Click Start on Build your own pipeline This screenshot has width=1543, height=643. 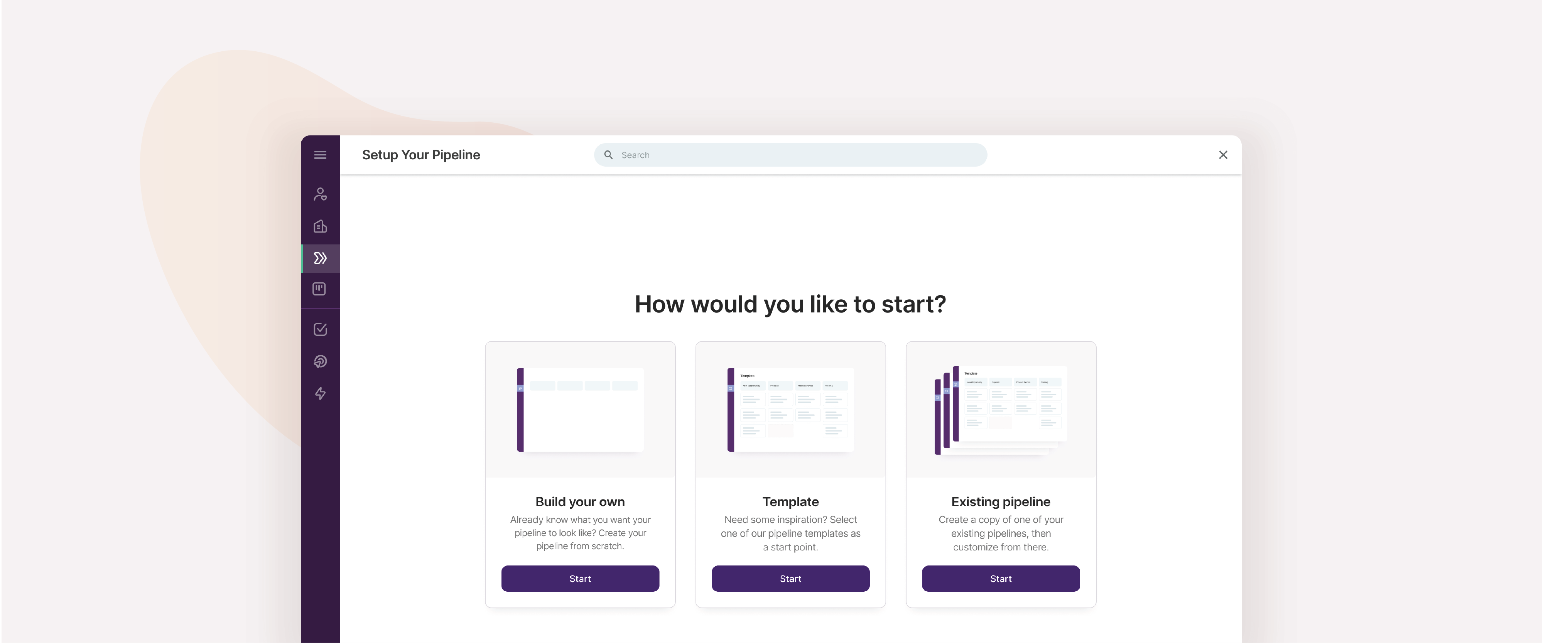pyautogui.click(x=580, y=578)
